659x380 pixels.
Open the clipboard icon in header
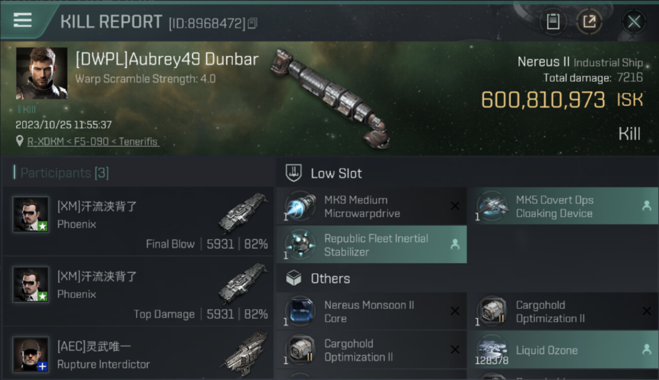click(553, 22)
